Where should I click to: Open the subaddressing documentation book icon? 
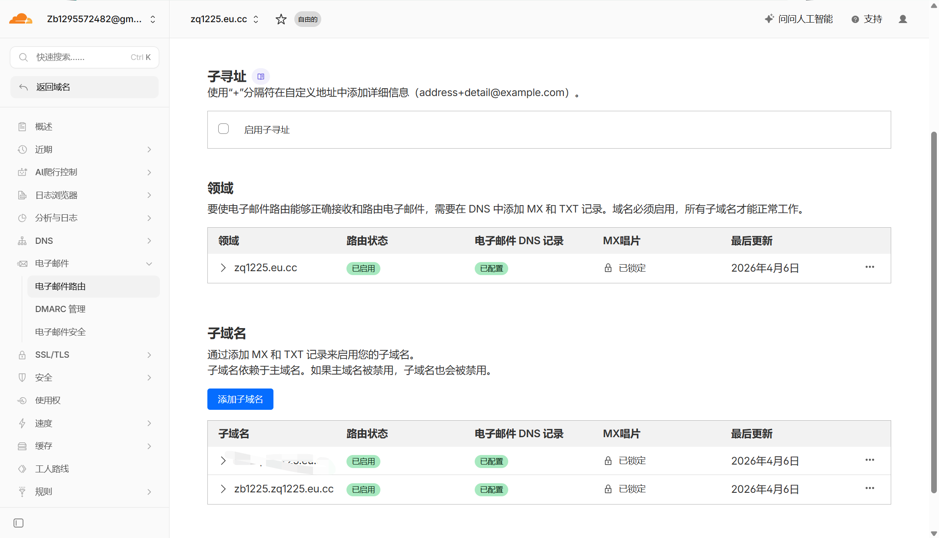pos(261,76)
